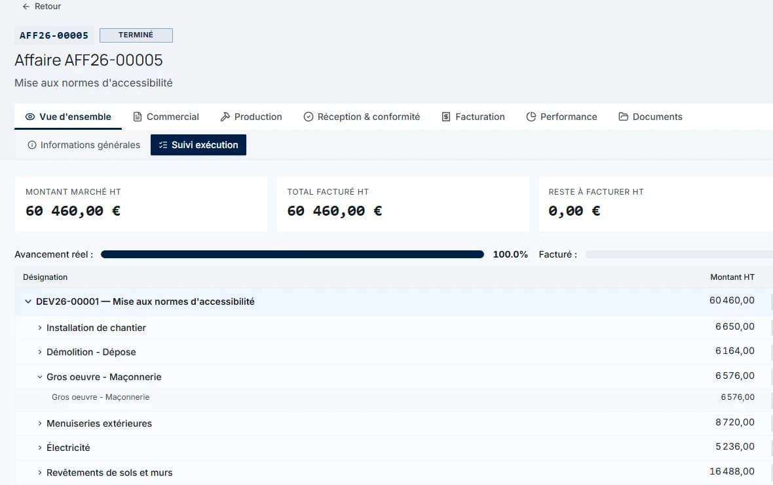Screen dimensions: 773x485
Task: Click the checklist icon on Suivi exécution
Action: (163, 145)
